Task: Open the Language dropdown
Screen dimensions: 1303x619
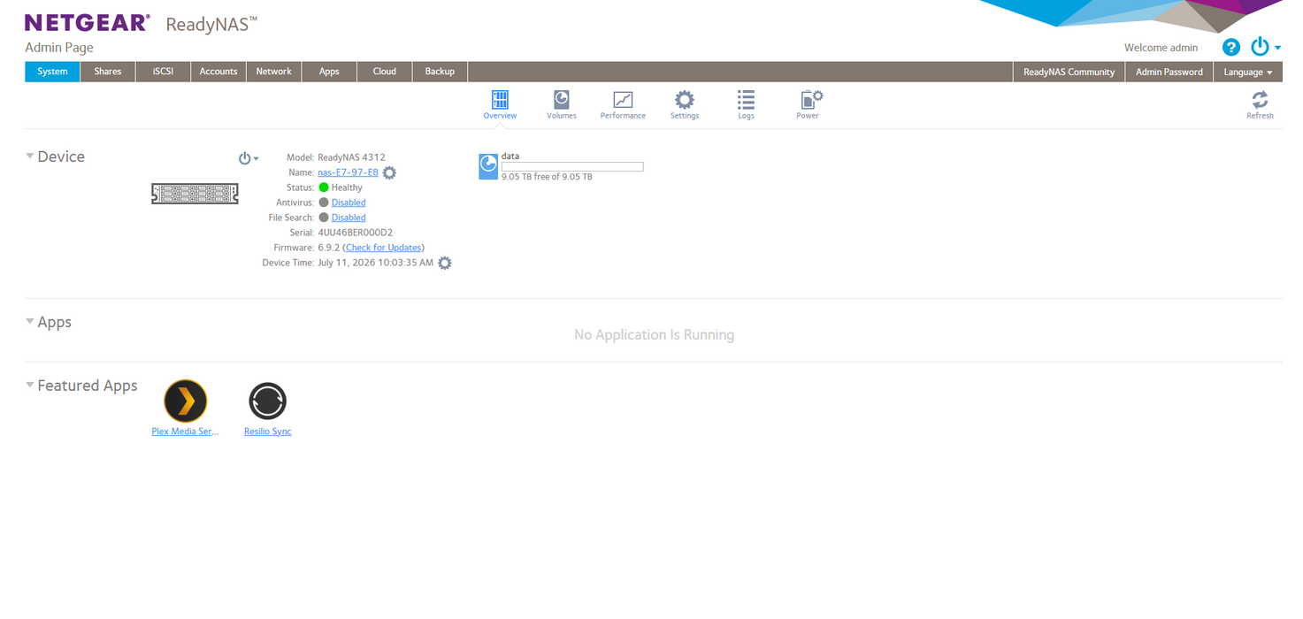Action: coord(1247,72)
